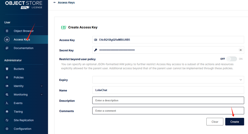Focus the Comments input field
Screen dimensions: 248x134
168,111
